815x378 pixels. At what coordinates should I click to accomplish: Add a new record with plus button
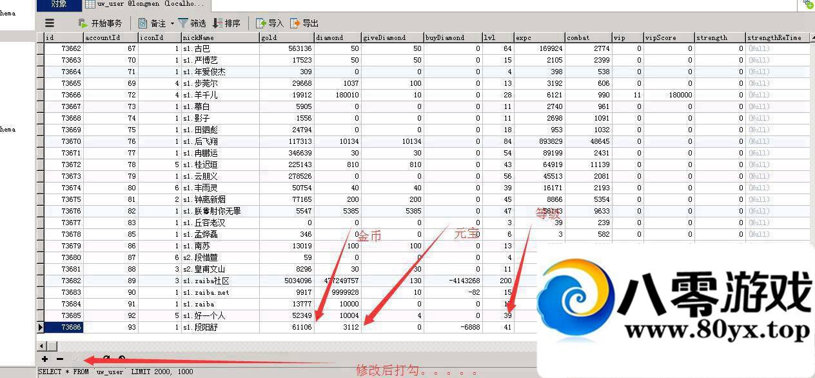coord(44,359)
